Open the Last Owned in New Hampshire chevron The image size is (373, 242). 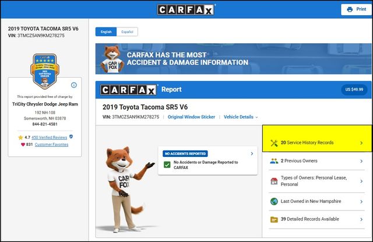(361, 202)
